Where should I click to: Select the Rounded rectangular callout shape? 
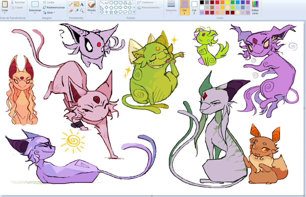tap(121, 12)
